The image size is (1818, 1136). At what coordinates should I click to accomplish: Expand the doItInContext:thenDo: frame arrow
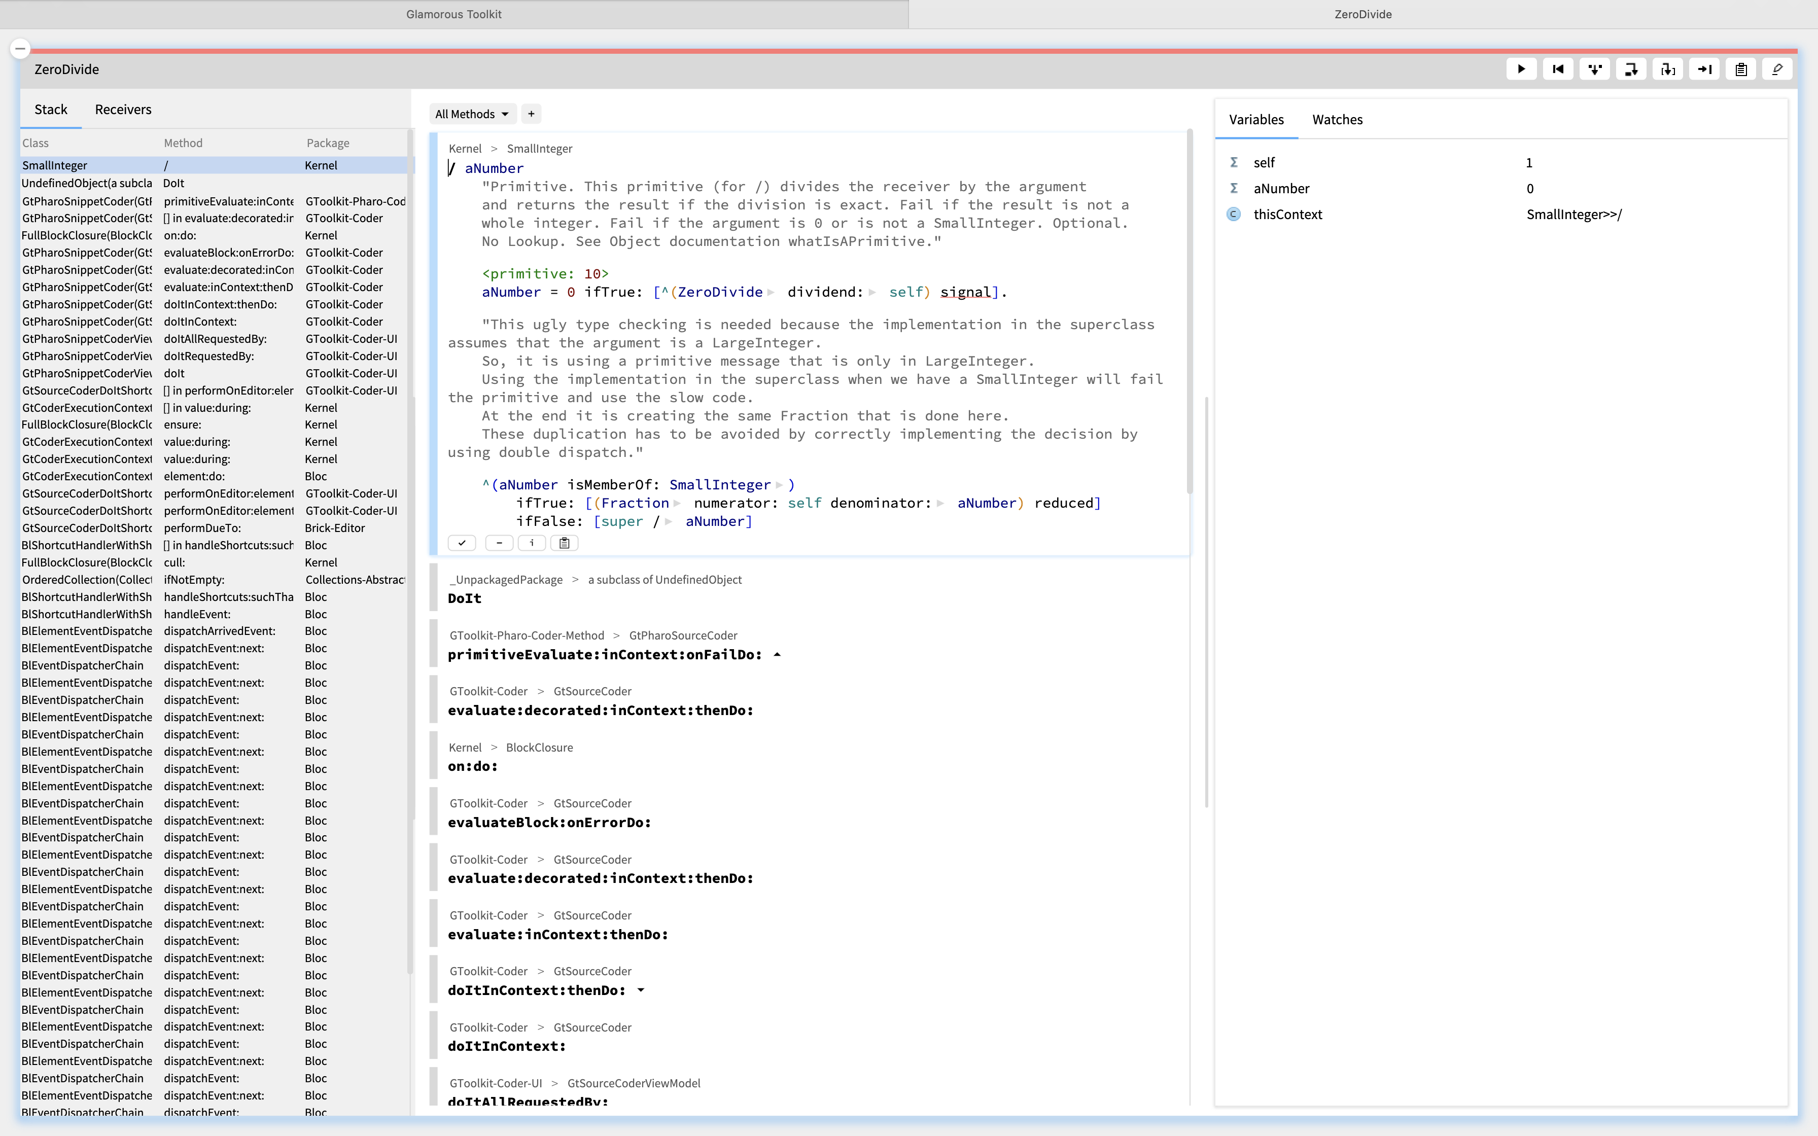(640, 990)
